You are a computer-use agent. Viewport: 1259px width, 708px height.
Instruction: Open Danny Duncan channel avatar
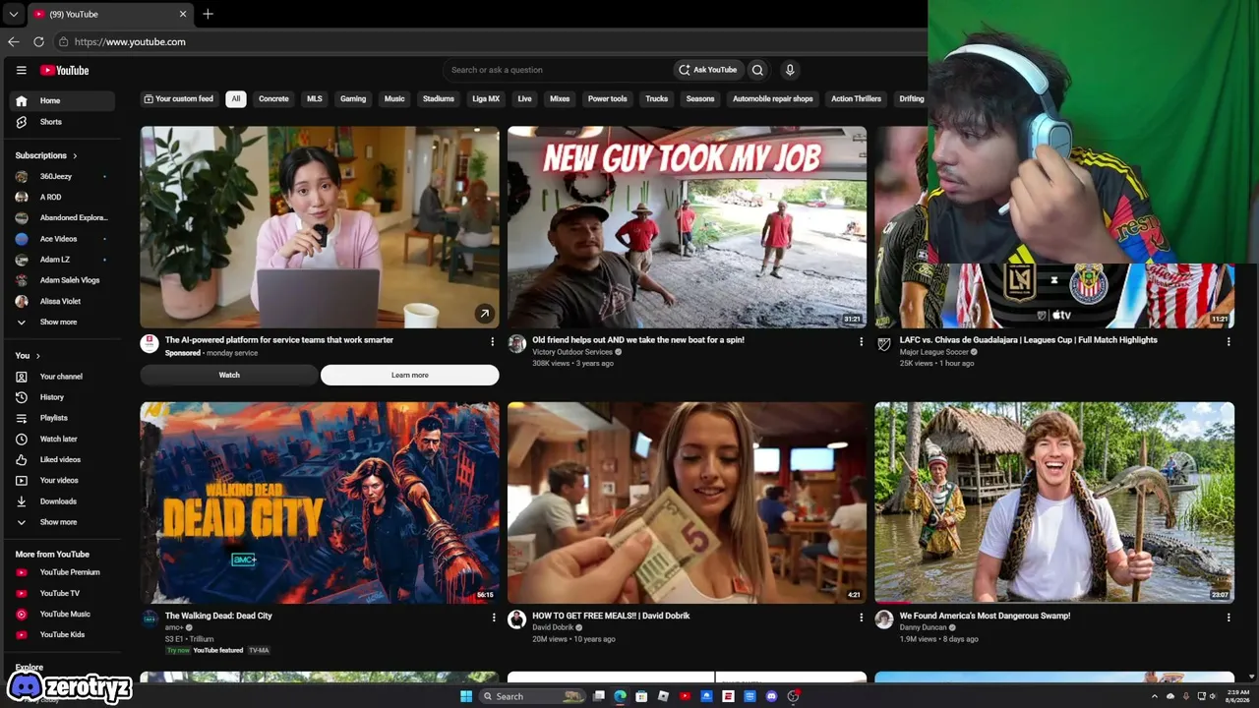(883, 619)
